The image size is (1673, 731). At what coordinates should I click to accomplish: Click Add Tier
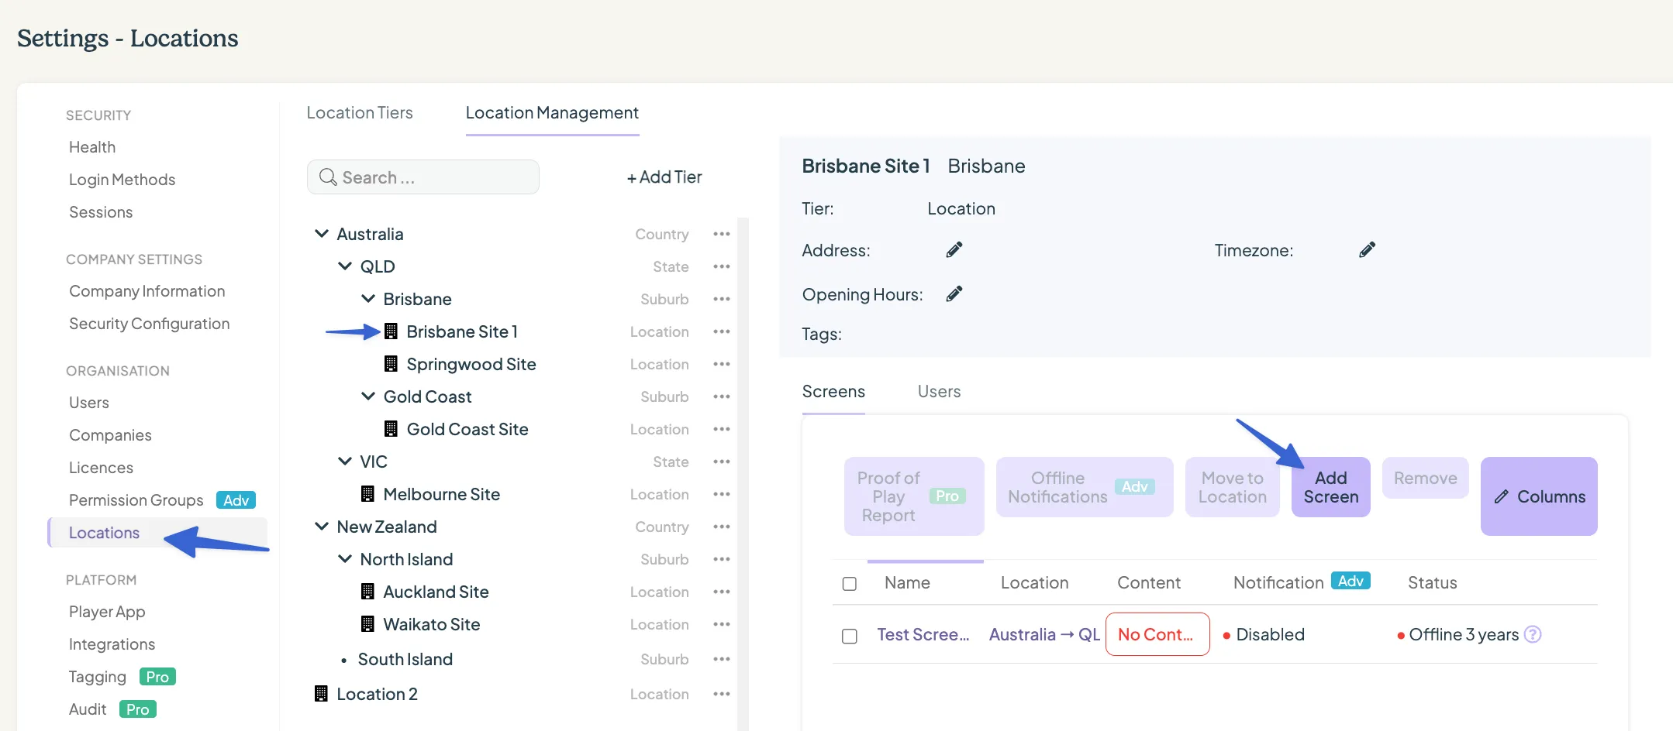click(x=664, y=177)
